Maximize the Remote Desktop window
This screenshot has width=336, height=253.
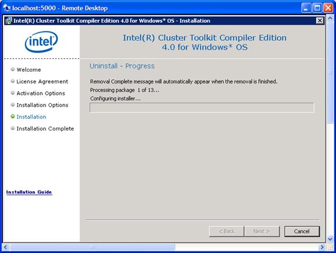click(317, 8)
